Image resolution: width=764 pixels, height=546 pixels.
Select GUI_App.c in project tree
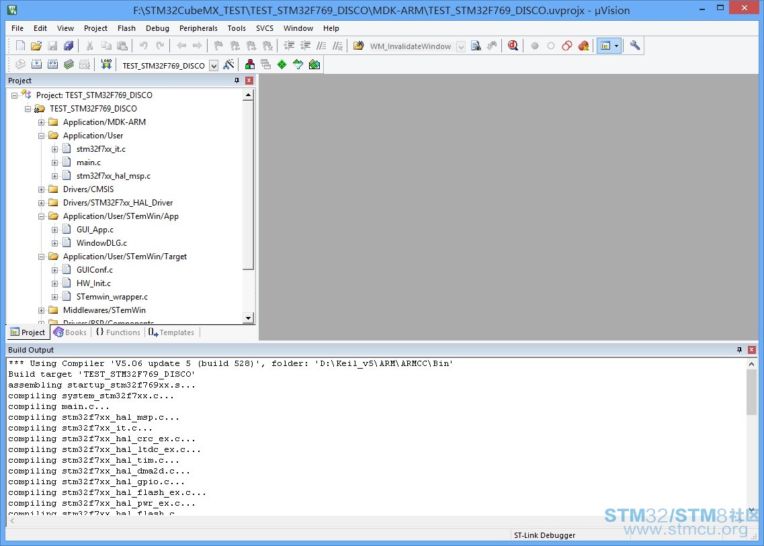tap(95, 230)
